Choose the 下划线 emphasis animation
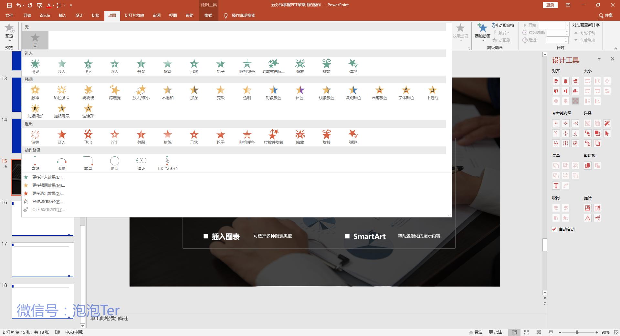620x336 pixels. point(433,92)
